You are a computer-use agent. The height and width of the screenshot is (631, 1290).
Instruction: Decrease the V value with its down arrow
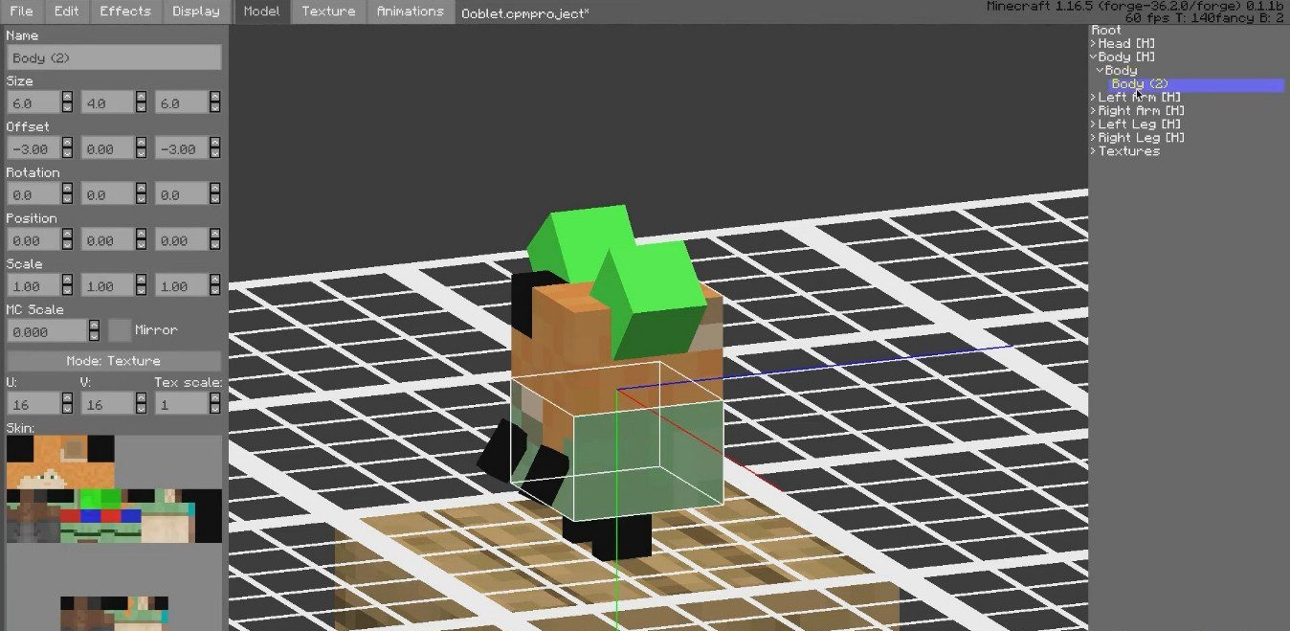(x=141, y=409)
